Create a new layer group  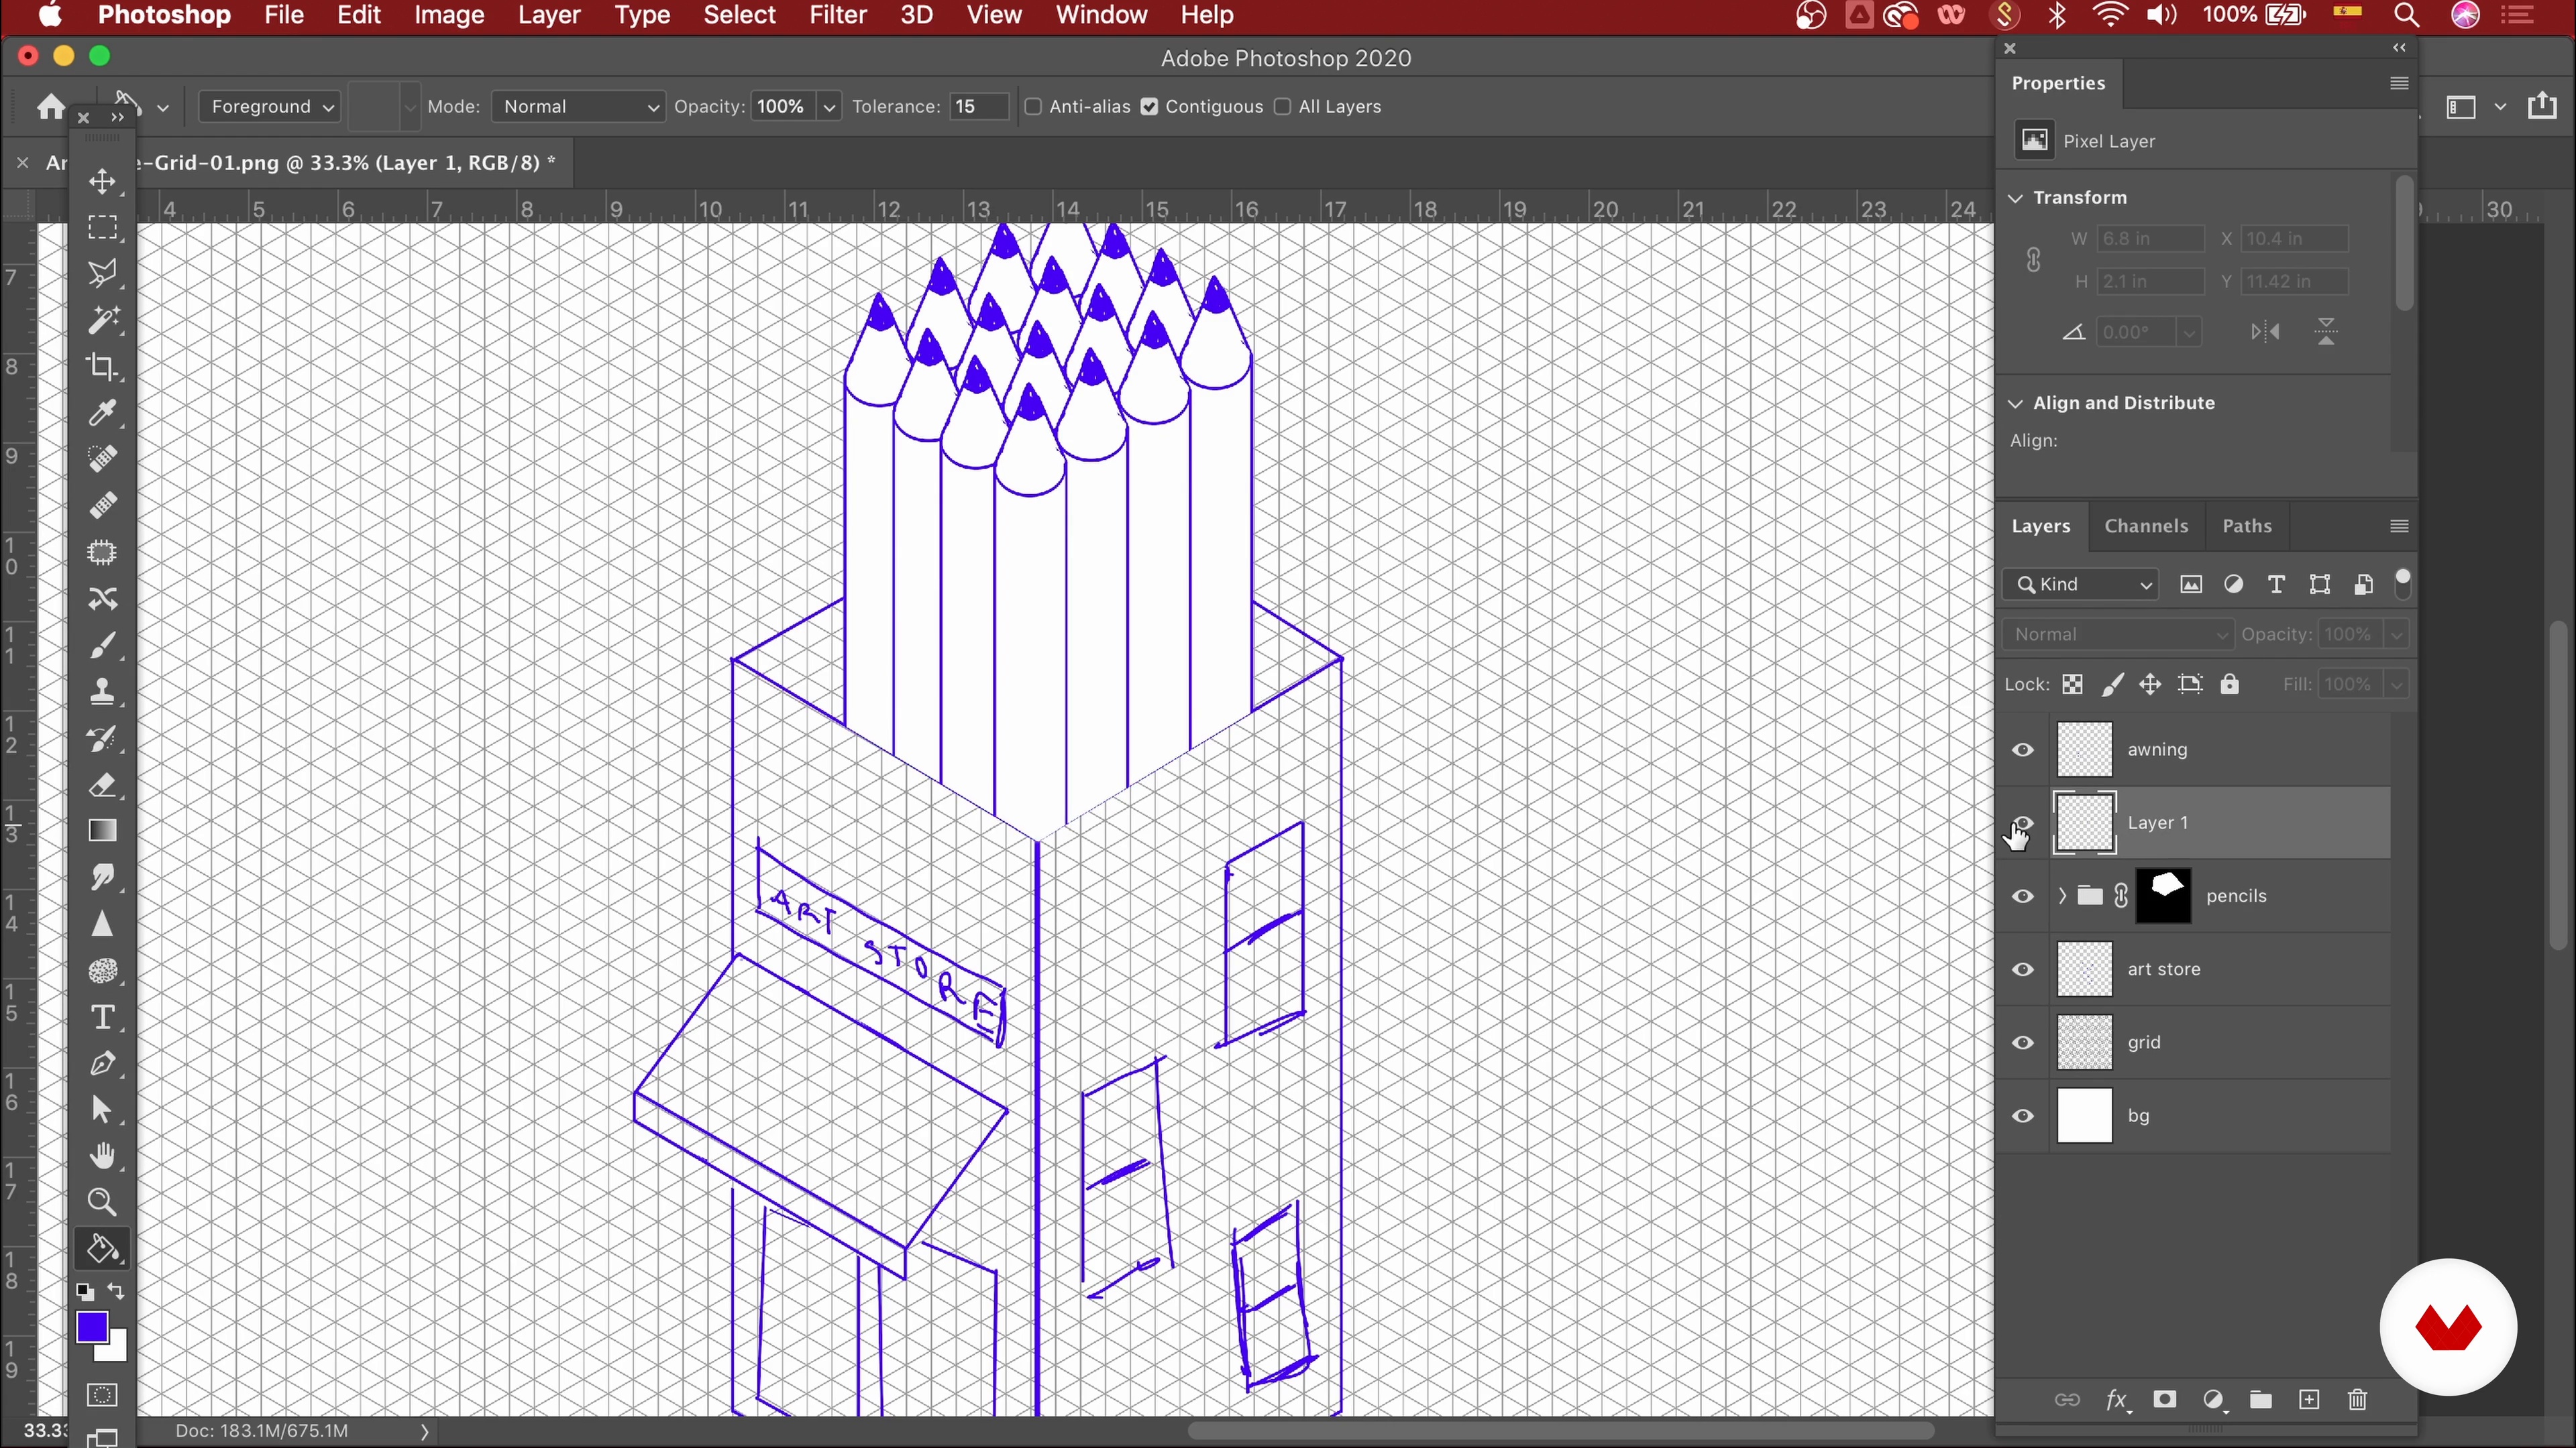click(x=2261, y=1399)
